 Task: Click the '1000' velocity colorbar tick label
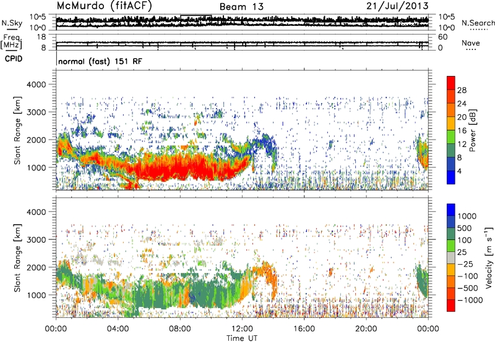(467, 216)
